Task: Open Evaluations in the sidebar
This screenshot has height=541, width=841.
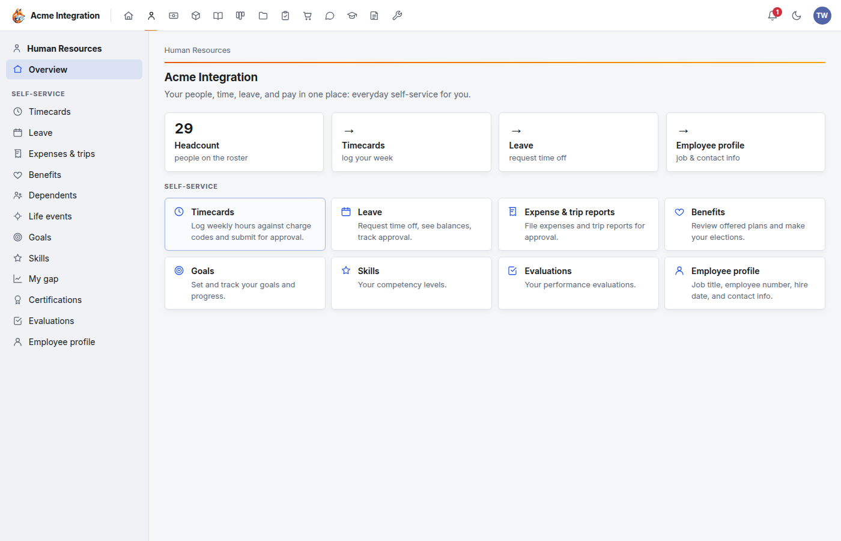Action: (74, 321)
